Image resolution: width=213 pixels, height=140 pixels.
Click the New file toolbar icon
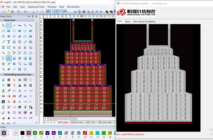[3, 12]
